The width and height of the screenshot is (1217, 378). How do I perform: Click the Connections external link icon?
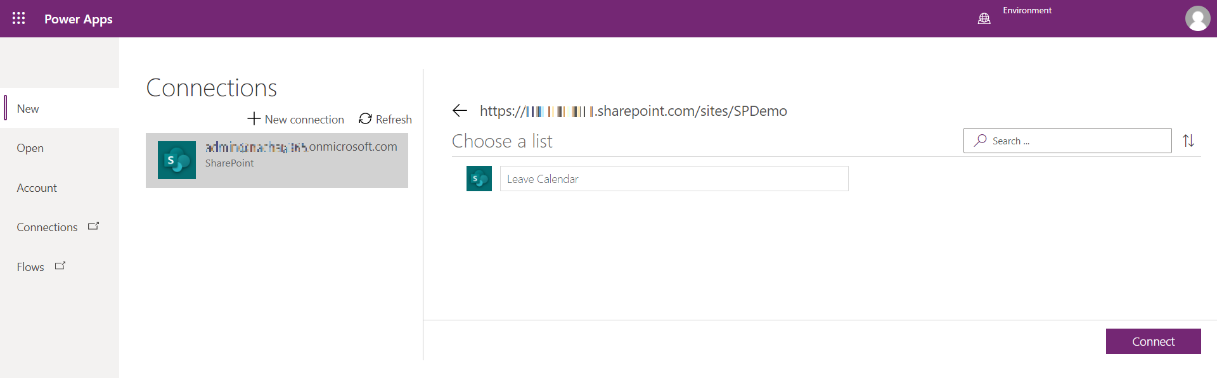(94, 226)
